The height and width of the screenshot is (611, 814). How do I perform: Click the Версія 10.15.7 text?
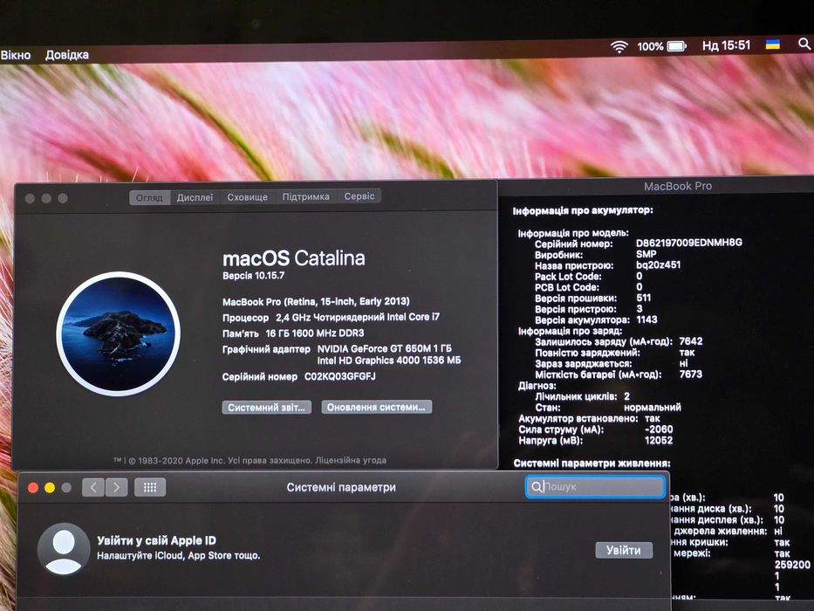[x=253, y=275]
